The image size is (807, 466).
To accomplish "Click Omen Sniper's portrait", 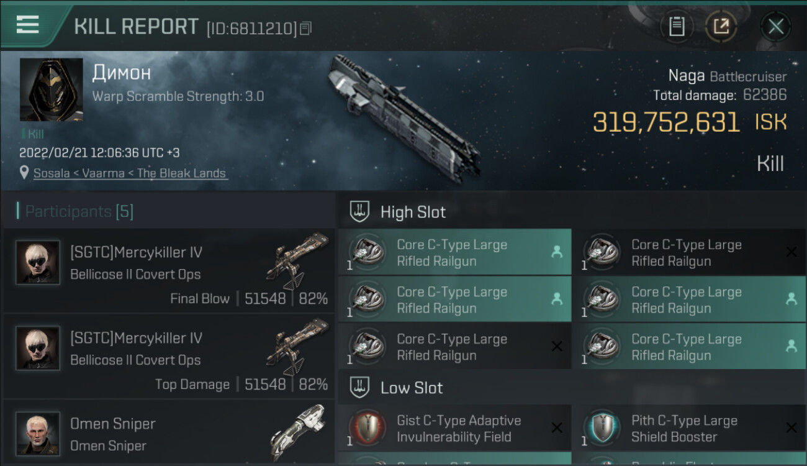I will tap(38, 433).
